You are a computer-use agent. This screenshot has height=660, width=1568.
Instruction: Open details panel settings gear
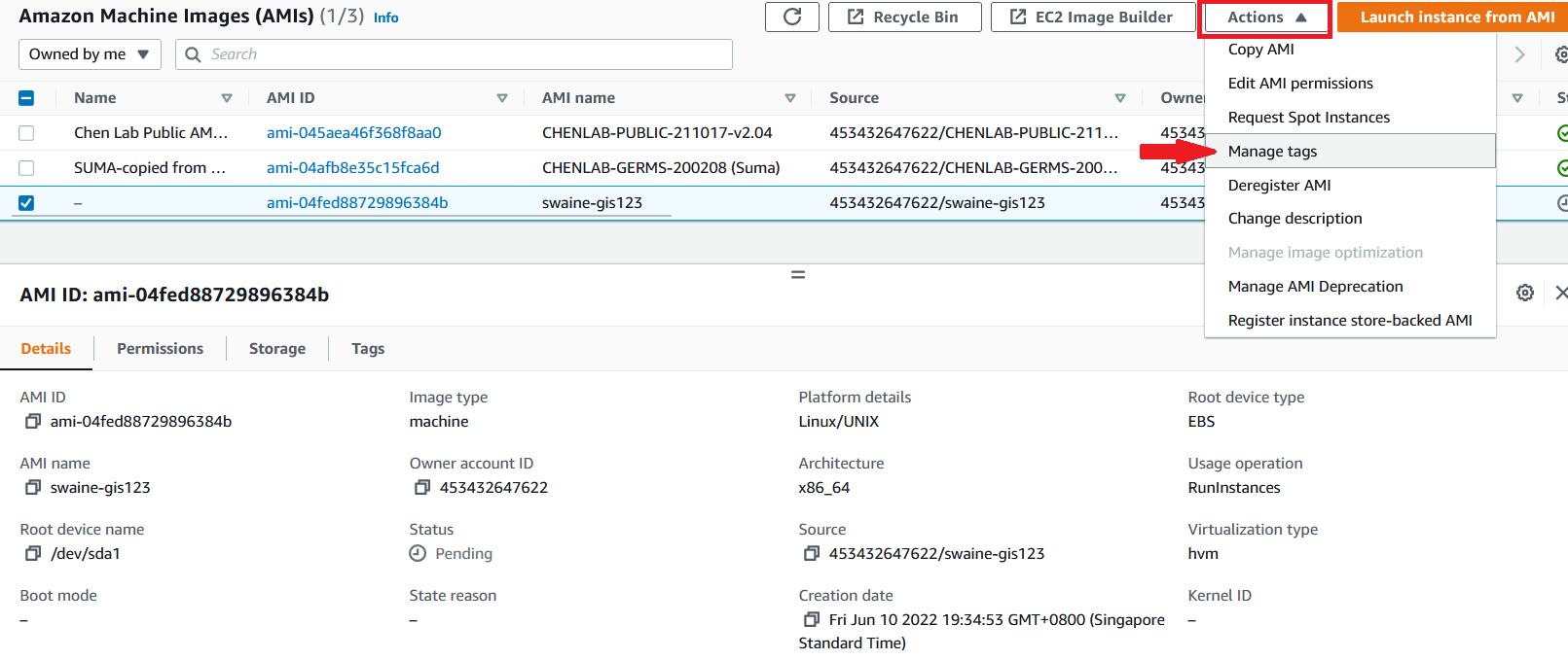coord(1525,293)
